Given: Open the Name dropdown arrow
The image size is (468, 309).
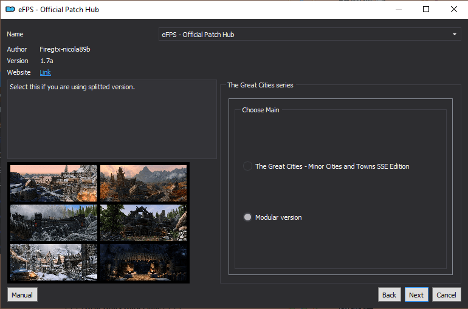Looking at the screenshot, I should (x=454, y=34).
